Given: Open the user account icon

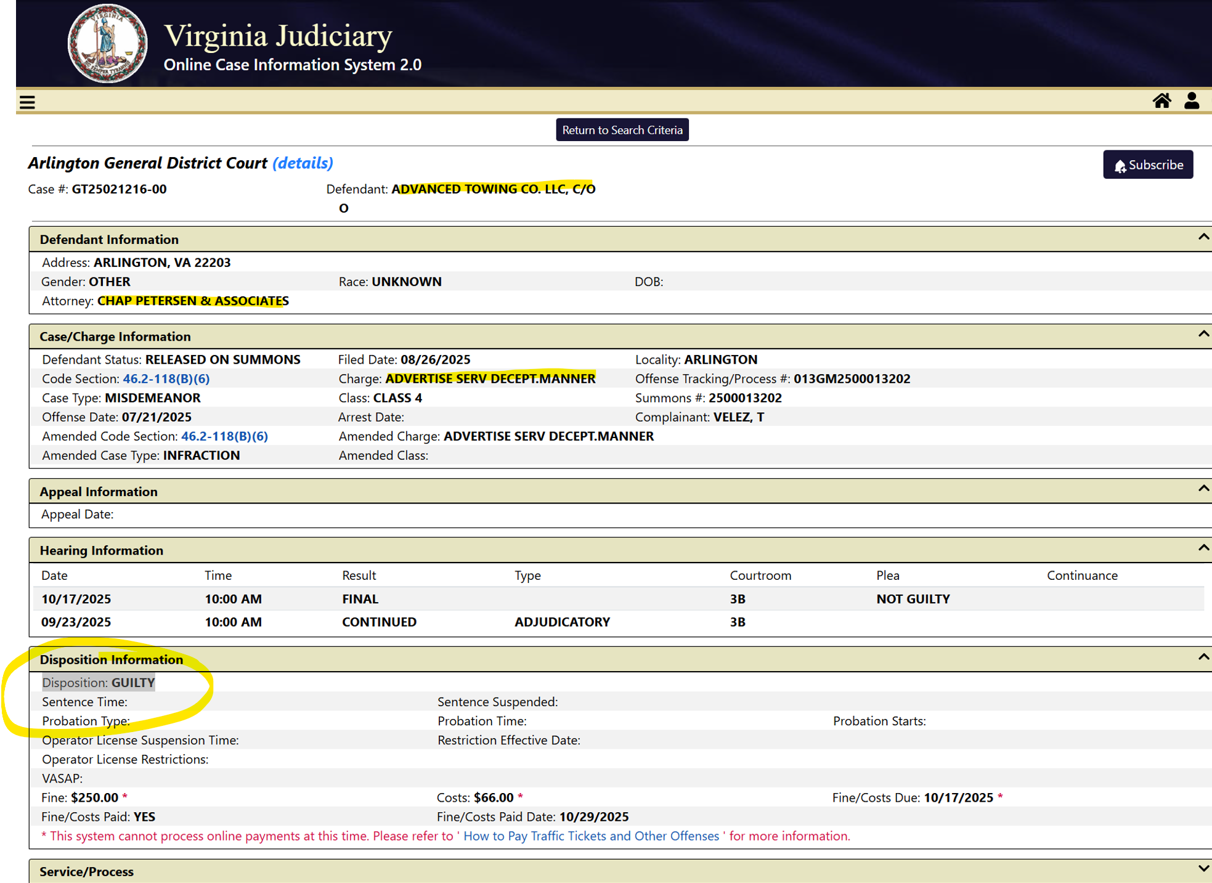Looking at the screenshot, I should click(x=1191, y=101).
